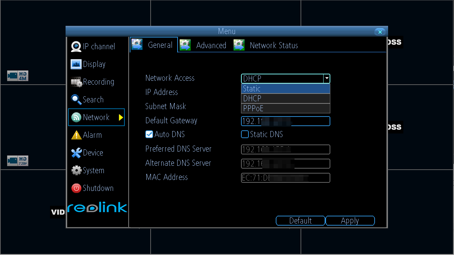Choose PPPoE from the dropdown list

pyautogui.click(x=286, y=108)
